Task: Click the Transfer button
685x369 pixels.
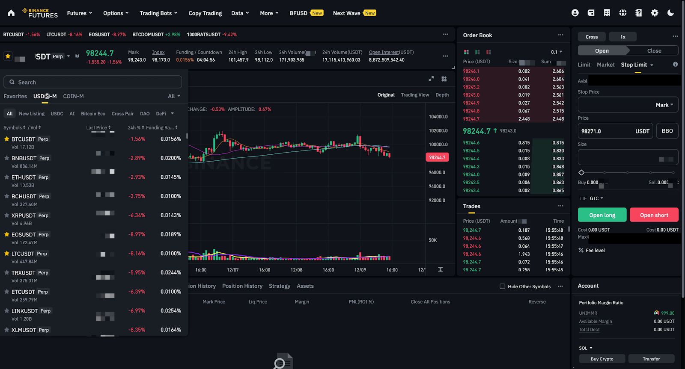Action: click(651, 359)
